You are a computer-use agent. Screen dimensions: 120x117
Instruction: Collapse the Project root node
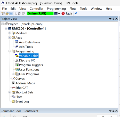pyautogui.click(x=3, y=24)
